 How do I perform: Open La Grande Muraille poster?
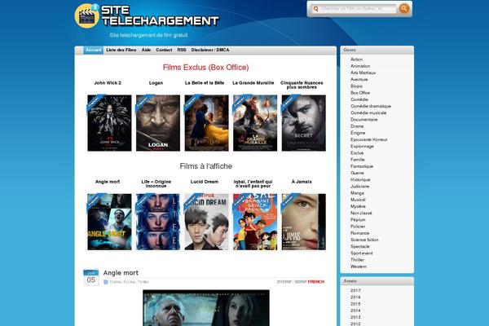[255, 123]
